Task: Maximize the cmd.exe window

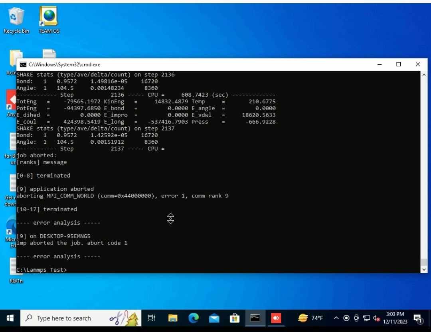Action: 399,64
